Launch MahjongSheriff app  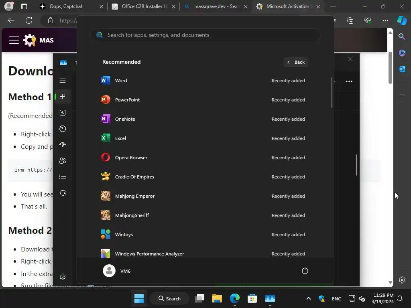[x=203, y=215]
